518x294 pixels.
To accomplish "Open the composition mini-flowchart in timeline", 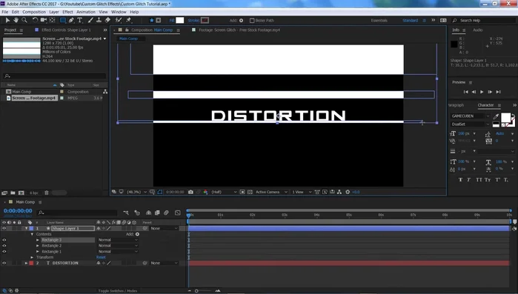I will pos(126,213).
